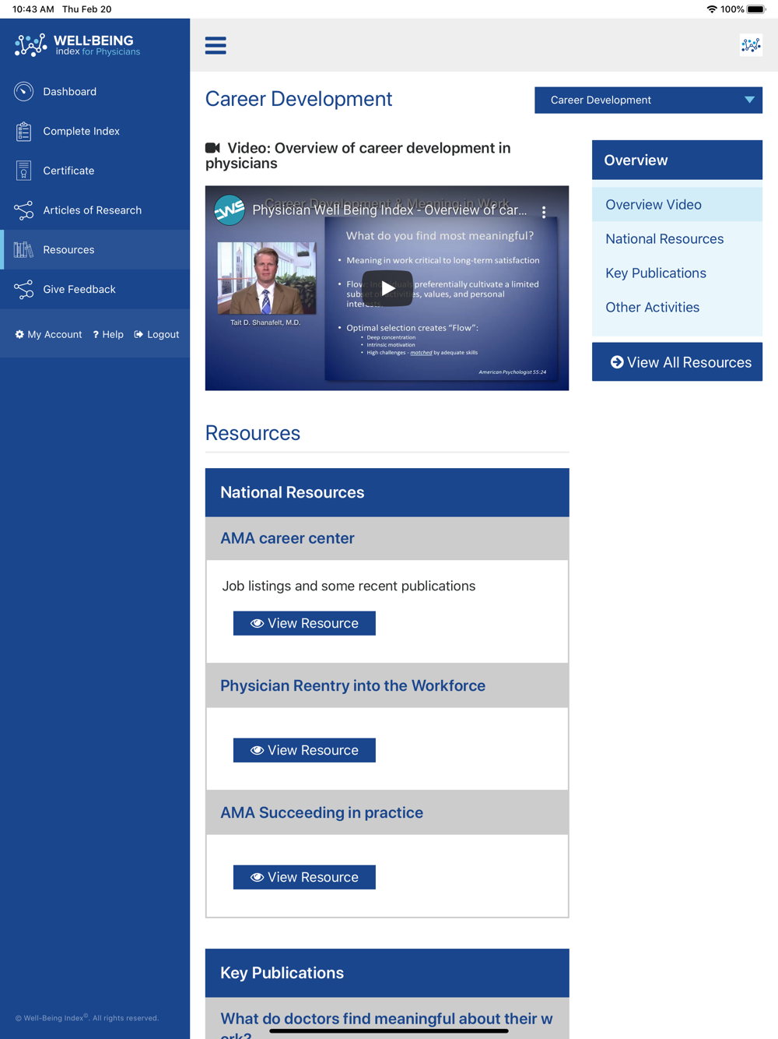Click eye icon for AMA Succeeding in practice
778x1039 pixels.
(257, 877)
